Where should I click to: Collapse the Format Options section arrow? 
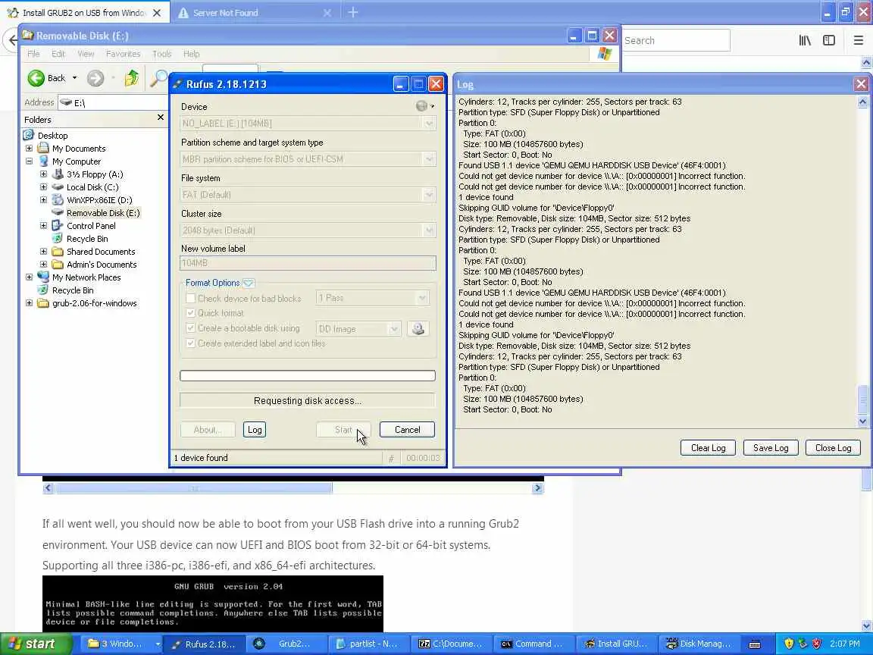click(249, 283)
